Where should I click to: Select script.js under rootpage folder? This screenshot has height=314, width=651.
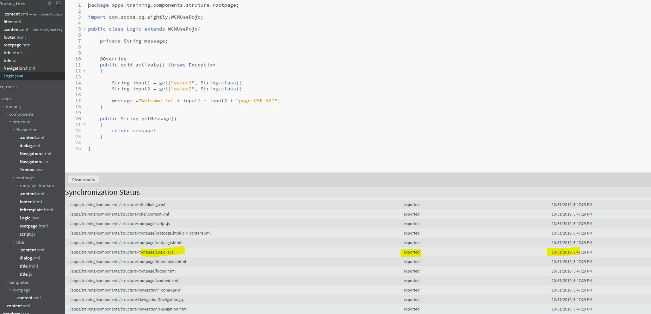(x=27, y=234)
